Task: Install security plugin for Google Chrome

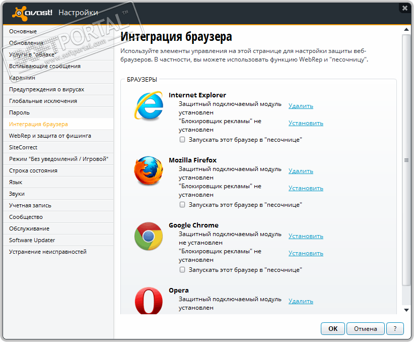Action: (x=306, y=236)
